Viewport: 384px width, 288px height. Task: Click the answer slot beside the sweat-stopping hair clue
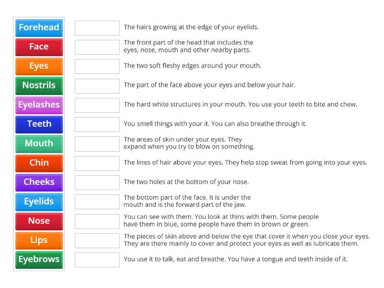[x=97, y=163]
